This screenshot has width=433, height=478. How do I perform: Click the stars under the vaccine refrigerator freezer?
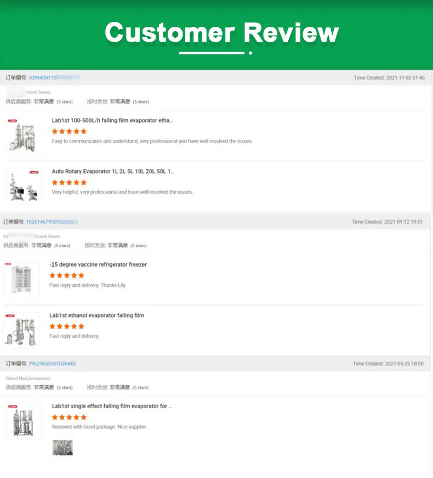pyautogui.click(x=67, y=275)
